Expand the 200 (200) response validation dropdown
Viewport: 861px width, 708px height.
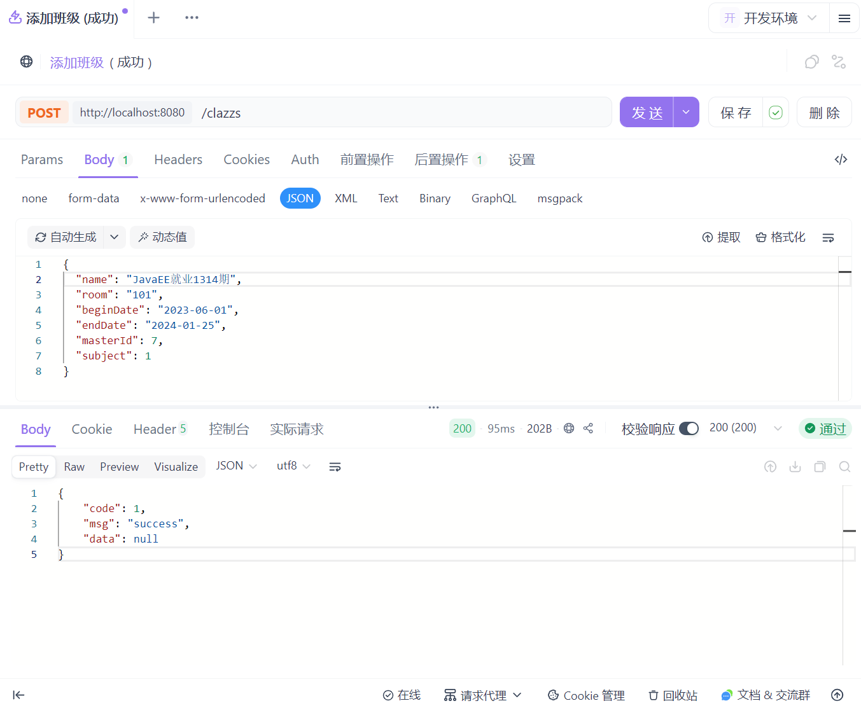pyautogui.click(x=778, y=428)
